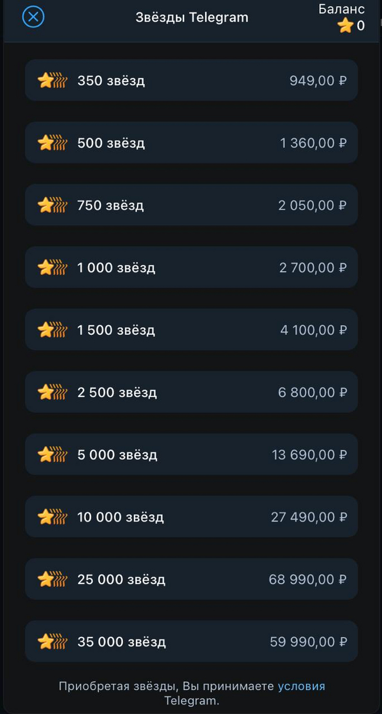Select the 350 звёзд package

point(191,80)
